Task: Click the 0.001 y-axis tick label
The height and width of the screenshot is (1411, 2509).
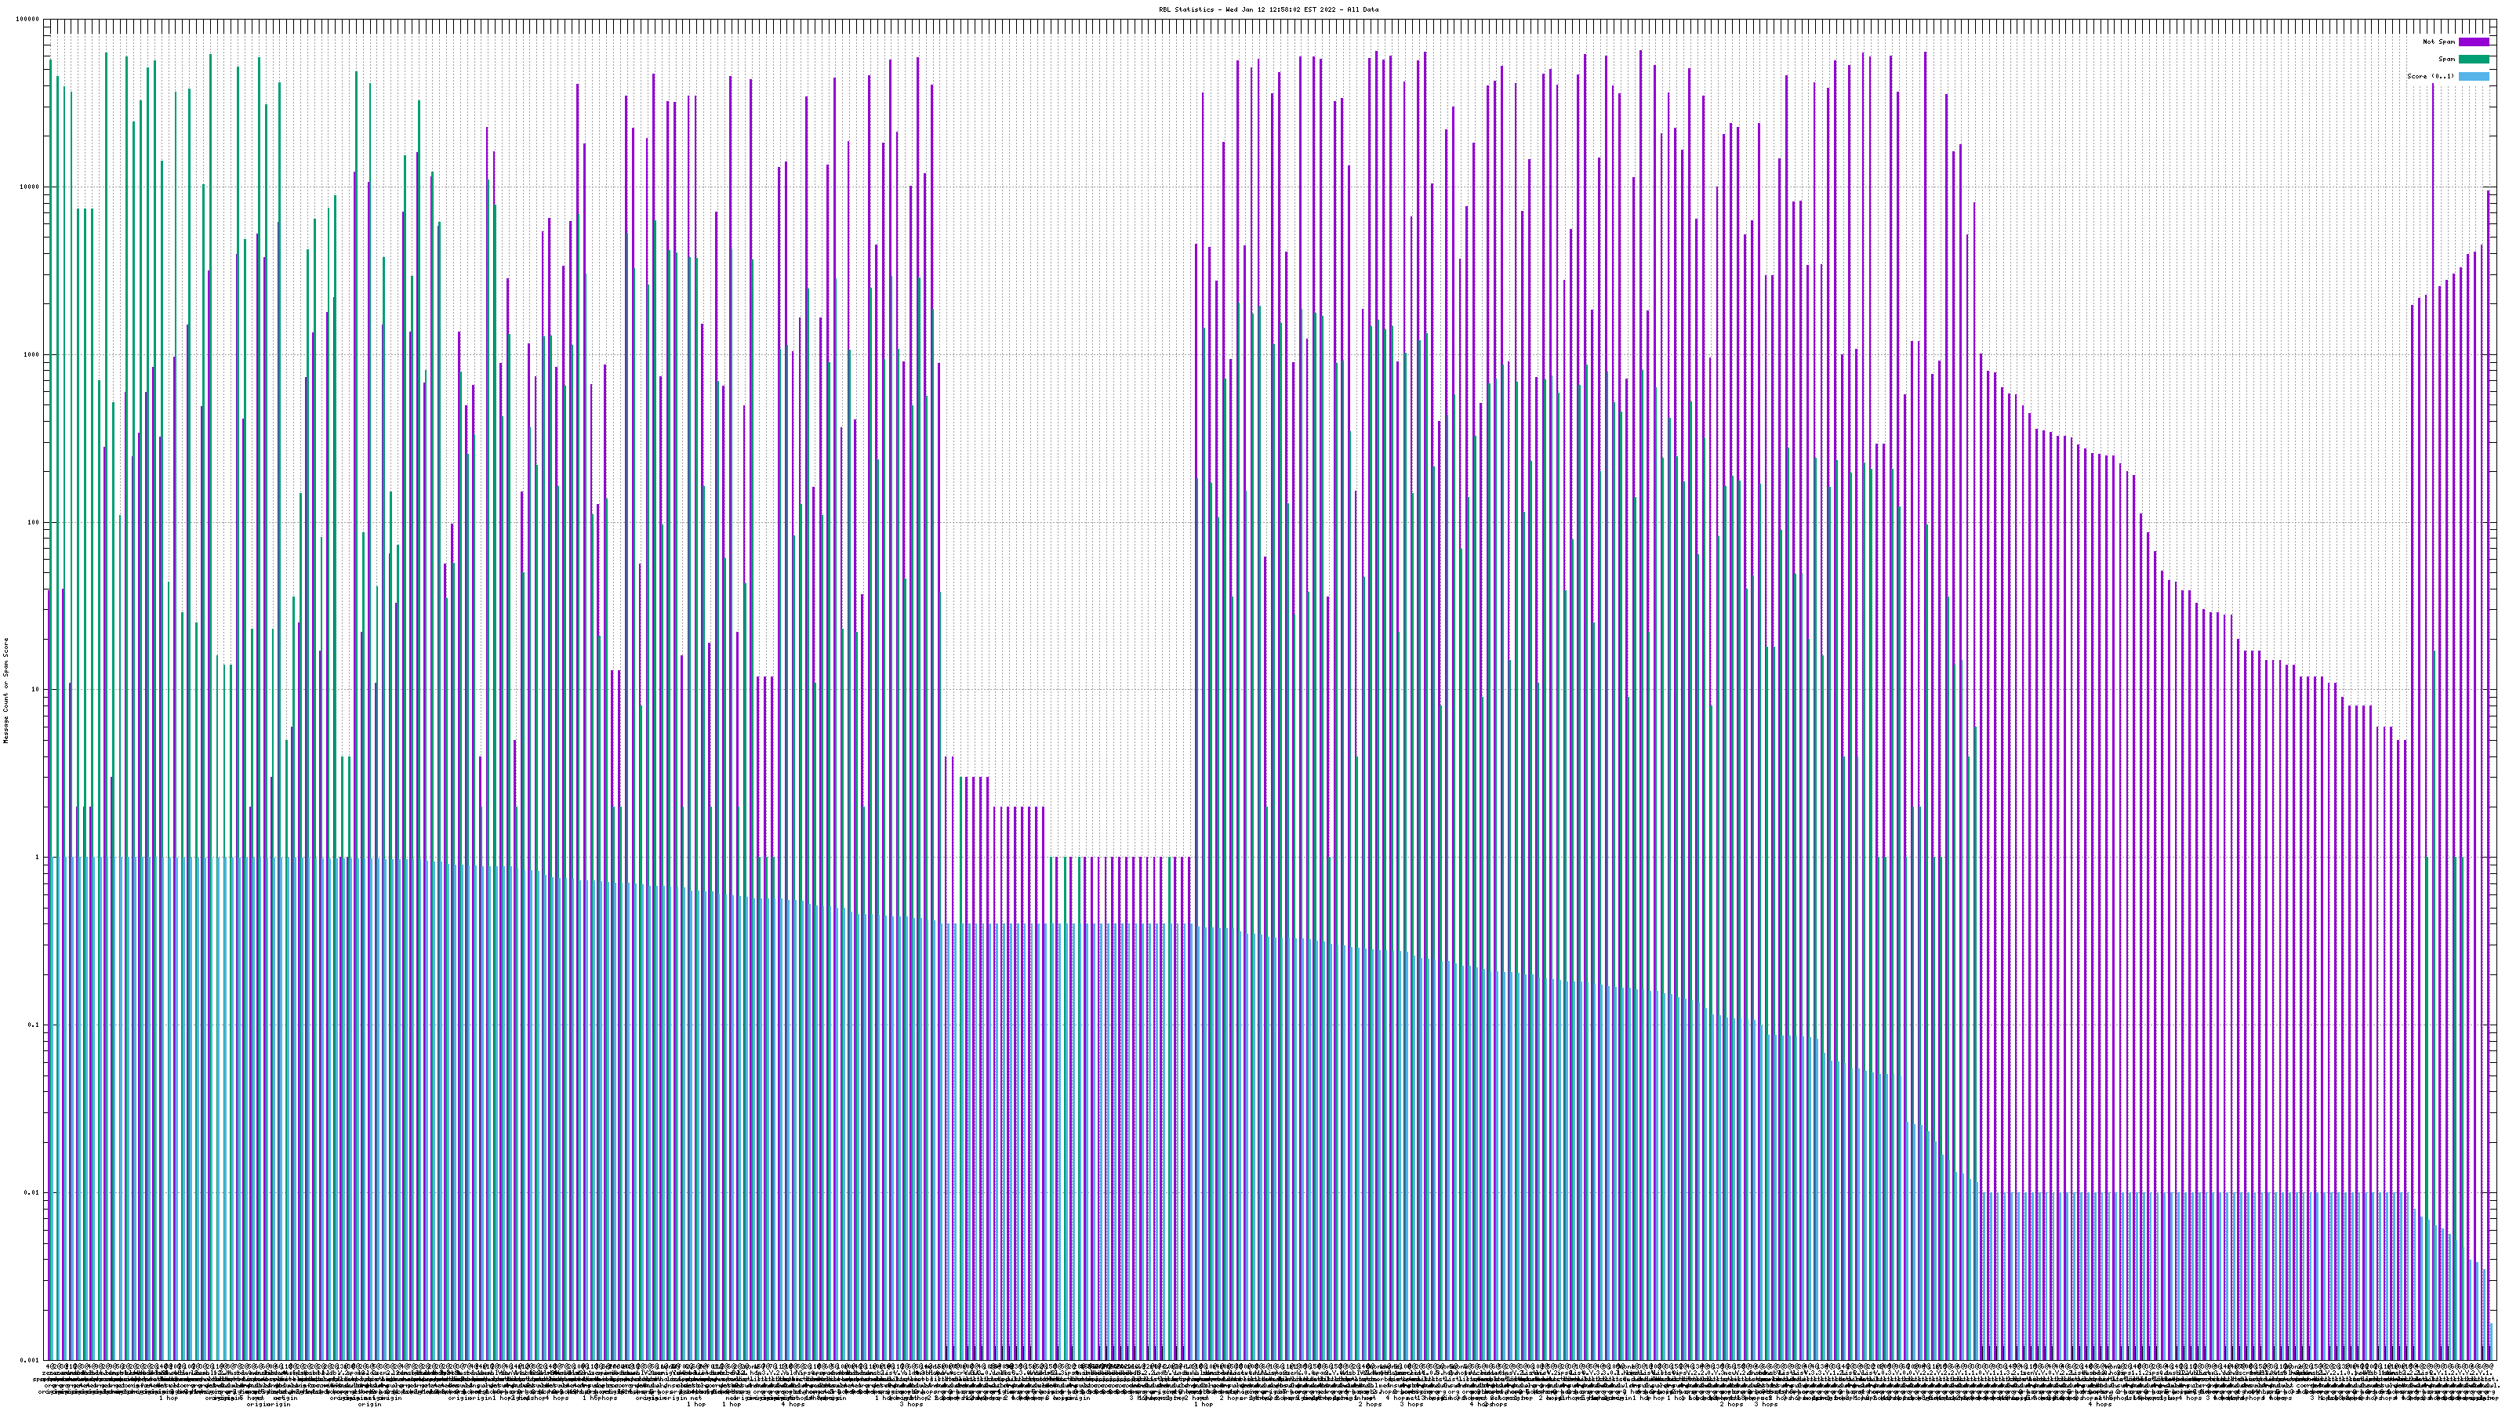Action: pyautogui.click(x=31, y=1360)
